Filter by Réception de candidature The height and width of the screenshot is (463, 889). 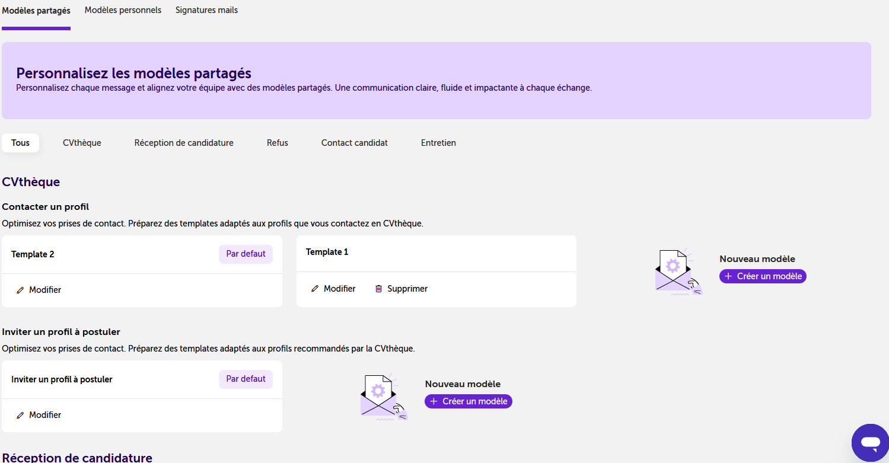pos(184,143)
